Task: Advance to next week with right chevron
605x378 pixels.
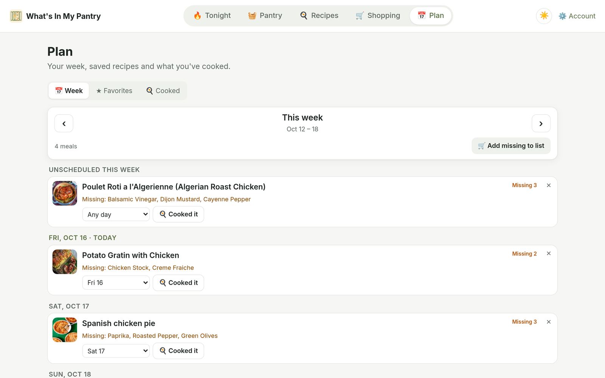Action: tap(541, 124)
